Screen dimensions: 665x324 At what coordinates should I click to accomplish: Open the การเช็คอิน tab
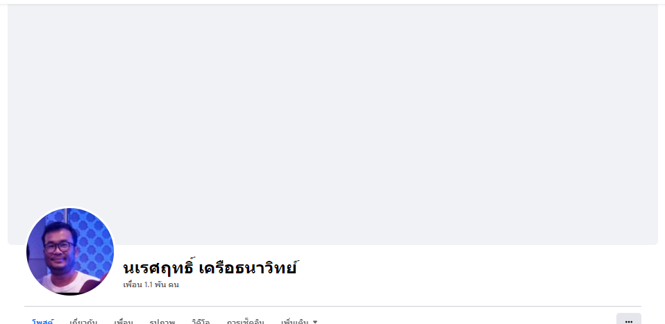245,321
